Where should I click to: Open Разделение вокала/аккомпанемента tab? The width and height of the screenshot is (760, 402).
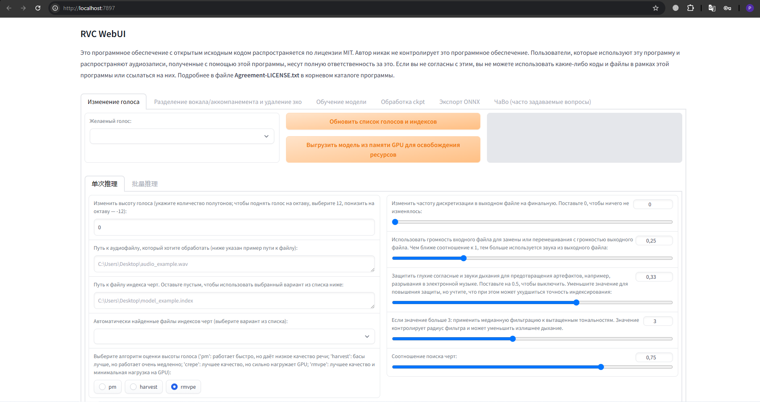pyautogui.click(x=228, y=102)
